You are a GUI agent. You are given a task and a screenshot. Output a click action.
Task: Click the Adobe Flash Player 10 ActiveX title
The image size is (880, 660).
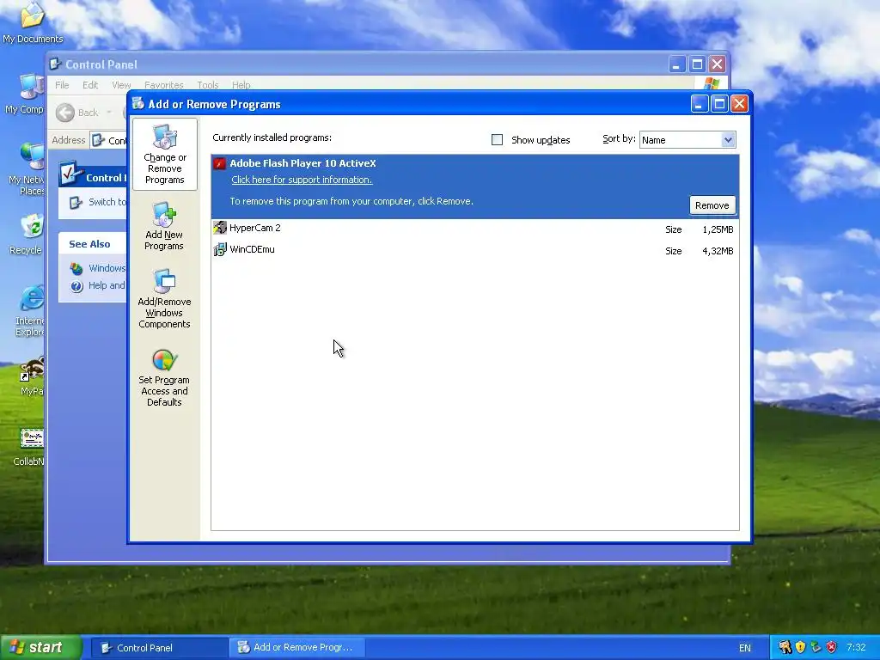pos(302,163)
